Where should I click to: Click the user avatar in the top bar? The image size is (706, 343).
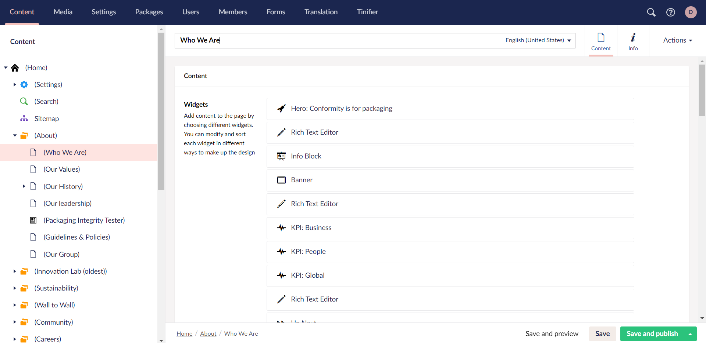coord(691,12)
